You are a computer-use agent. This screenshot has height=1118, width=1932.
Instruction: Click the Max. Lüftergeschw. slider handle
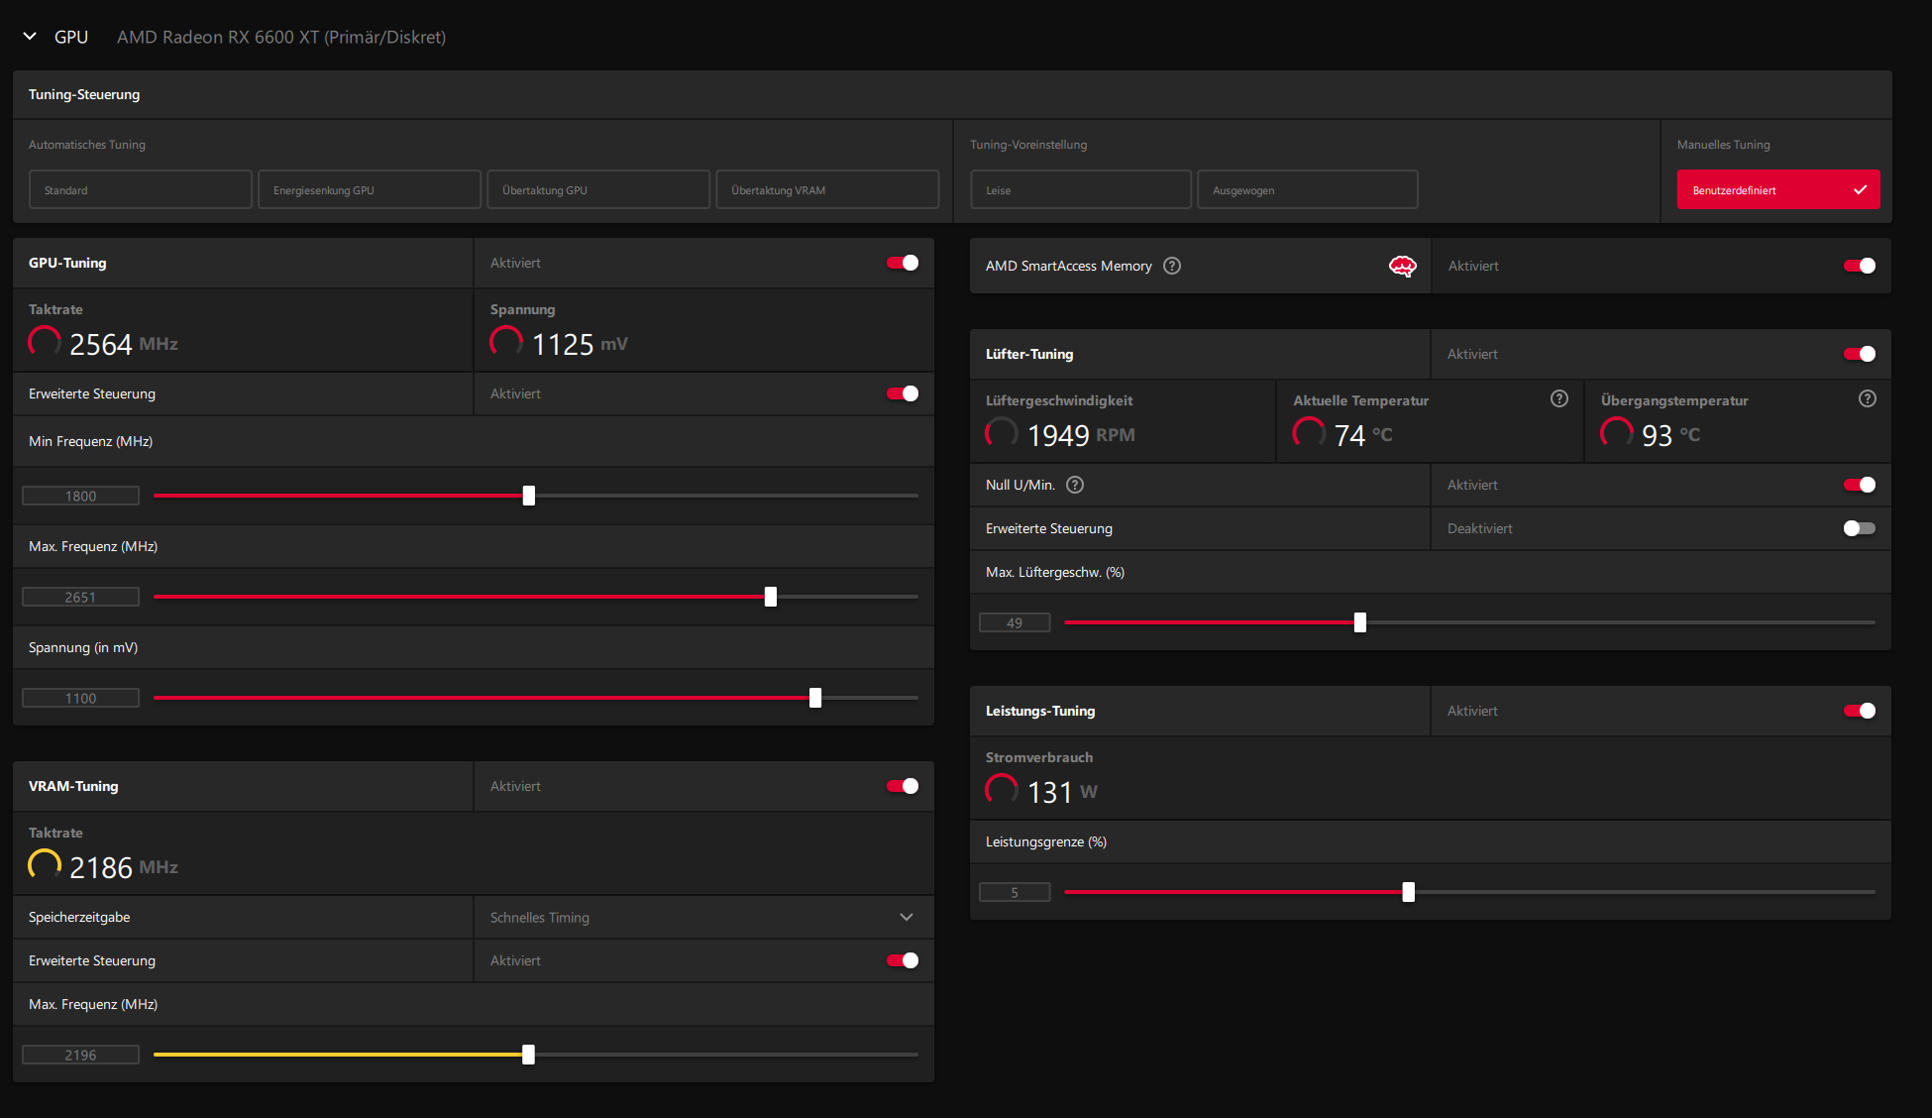click(1359, 622)
